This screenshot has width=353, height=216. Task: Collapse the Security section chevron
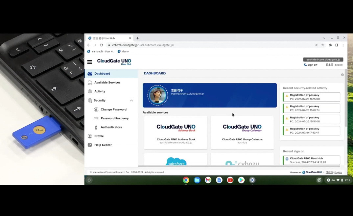click(131, 101)
